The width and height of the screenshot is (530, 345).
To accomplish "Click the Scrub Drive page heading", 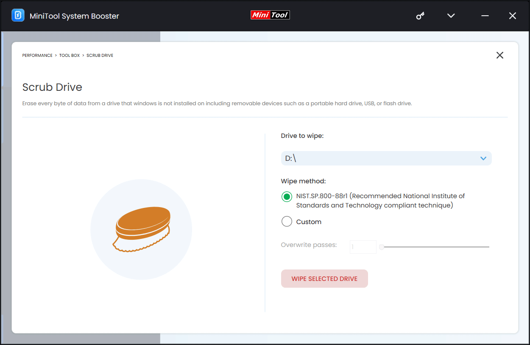I will [52, 87].
